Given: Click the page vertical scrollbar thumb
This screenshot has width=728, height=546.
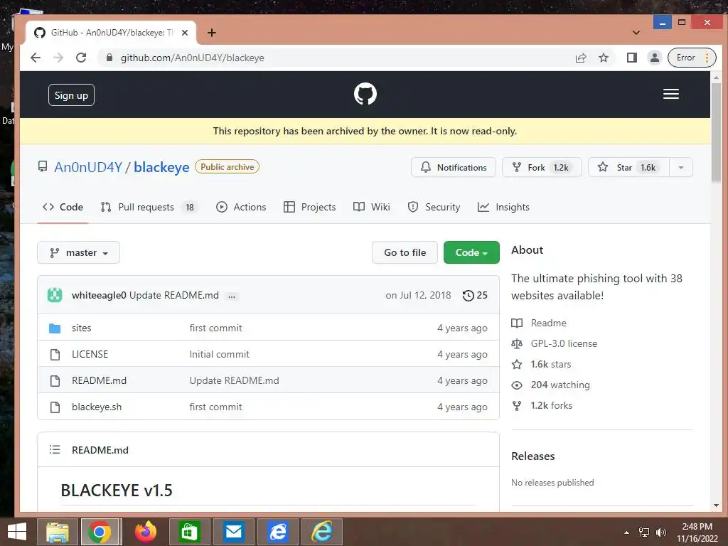Looking at the screenshot, I should pos(716,133).
